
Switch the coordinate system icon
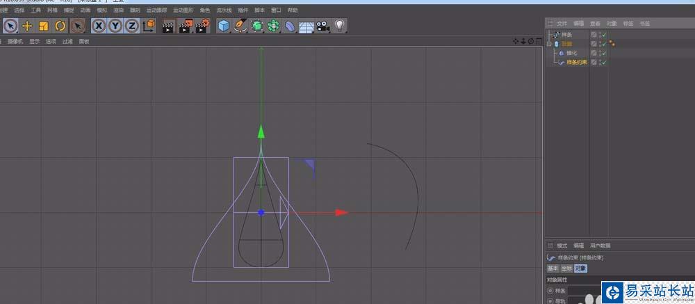149,26
